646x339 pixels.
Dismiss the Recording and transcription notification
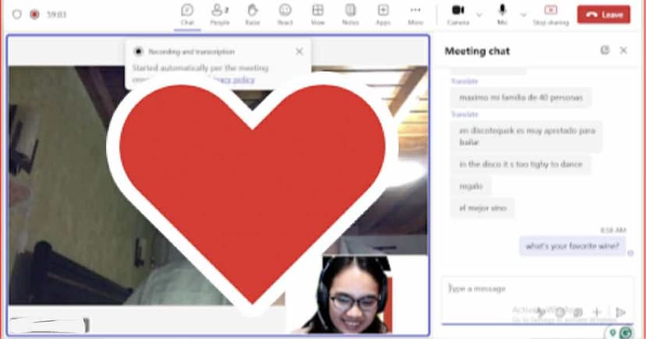click(300, 51)
